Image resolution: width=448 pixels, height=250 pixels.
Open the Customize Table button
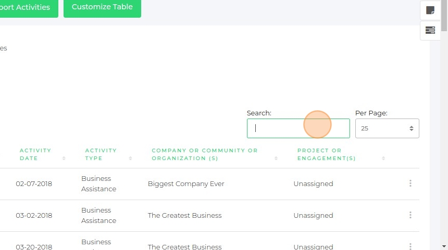pos(102,7)
